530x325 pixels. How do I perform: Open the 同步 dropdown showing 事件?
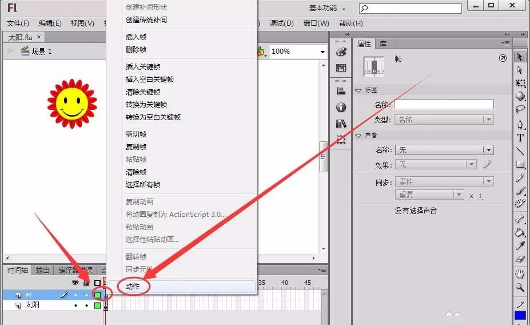444,181
